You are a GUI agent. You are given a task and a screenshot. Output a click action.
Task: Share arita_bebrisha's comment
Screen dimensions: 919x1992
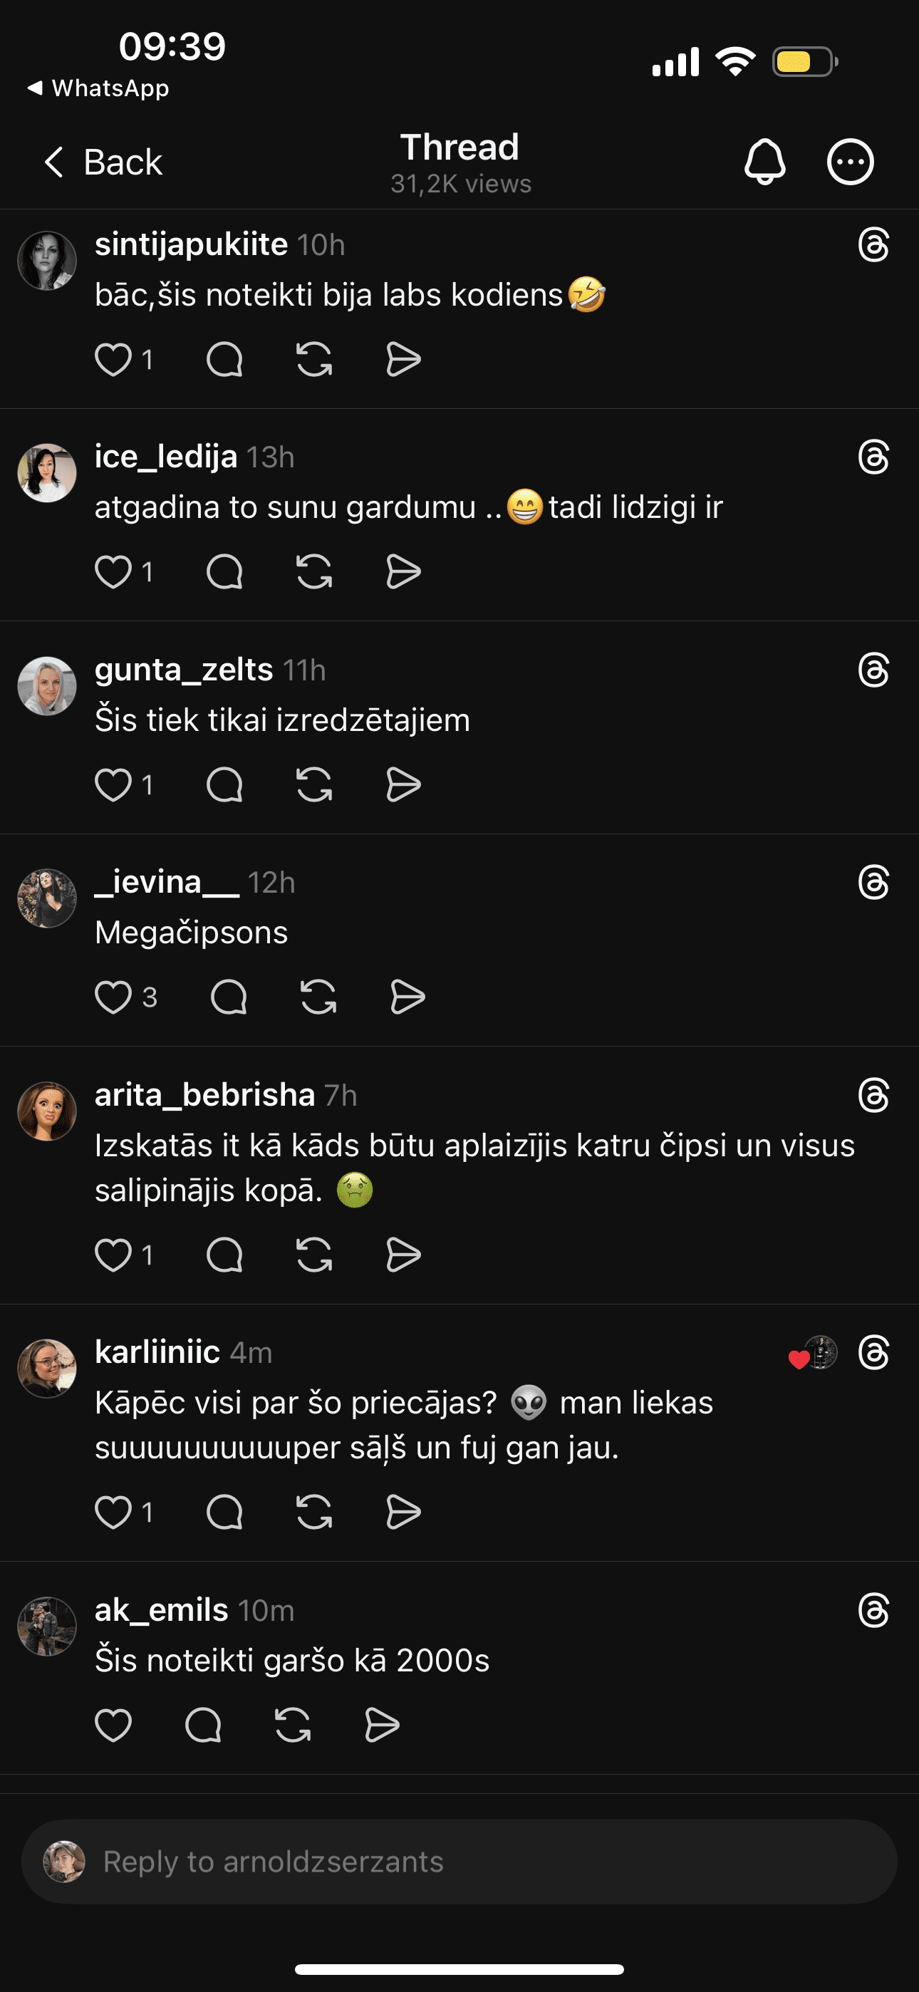403,1255
